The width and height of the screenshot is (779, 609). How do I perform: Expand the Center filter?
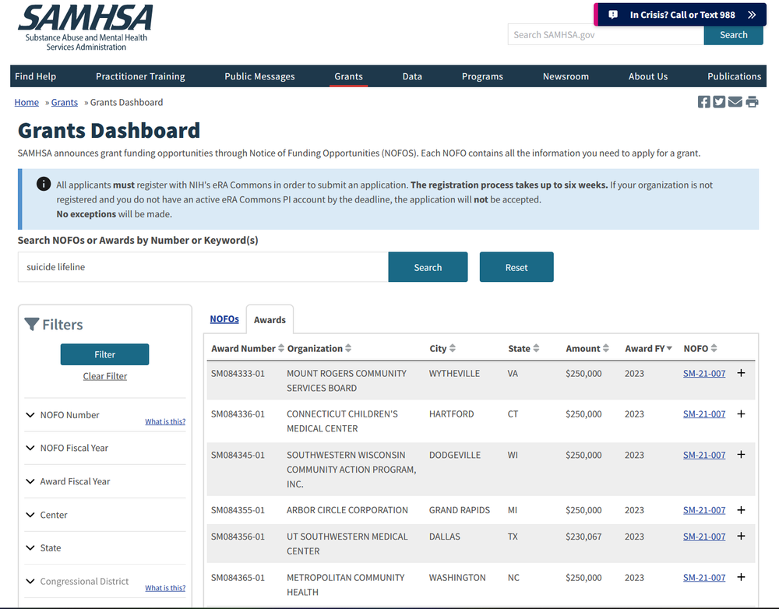click(x=47, y=515)
